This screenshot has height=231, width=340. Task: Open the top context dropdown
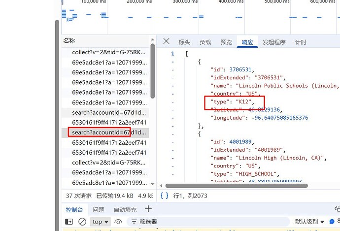click(x=100, y=222)
